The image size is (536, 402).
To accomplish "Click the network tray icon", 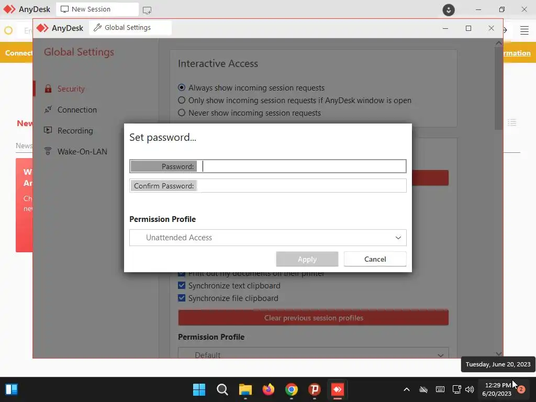I will pyautogui.click(x=456, y=389).
